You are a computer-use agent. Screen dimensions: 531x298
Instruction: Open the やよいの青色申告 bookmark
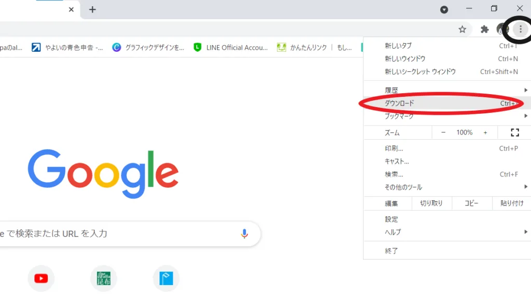pos(67,48)
